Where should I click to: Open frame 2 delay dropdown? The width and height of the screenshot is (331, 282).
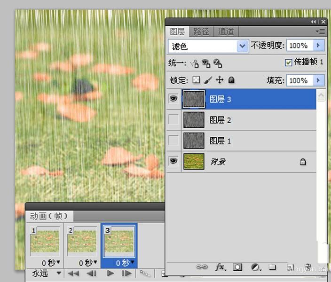click(95, 262)
